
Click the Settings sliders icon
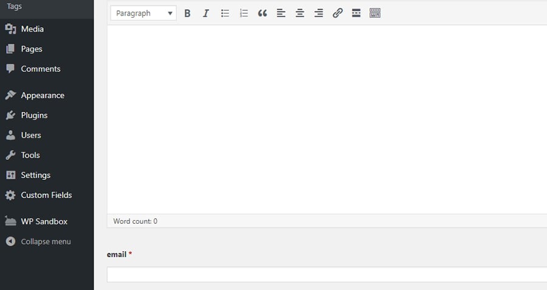coord(11,175)
